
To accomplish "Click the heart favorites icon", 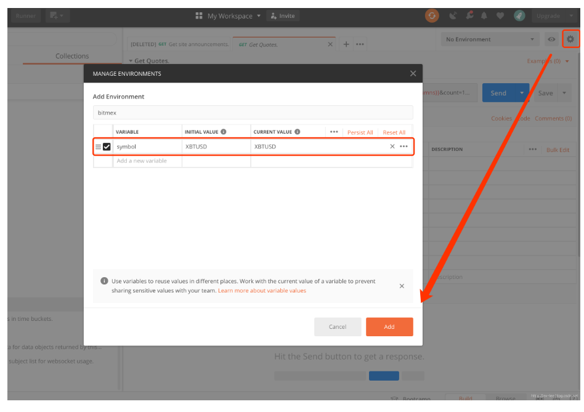I will pos(500,15).
